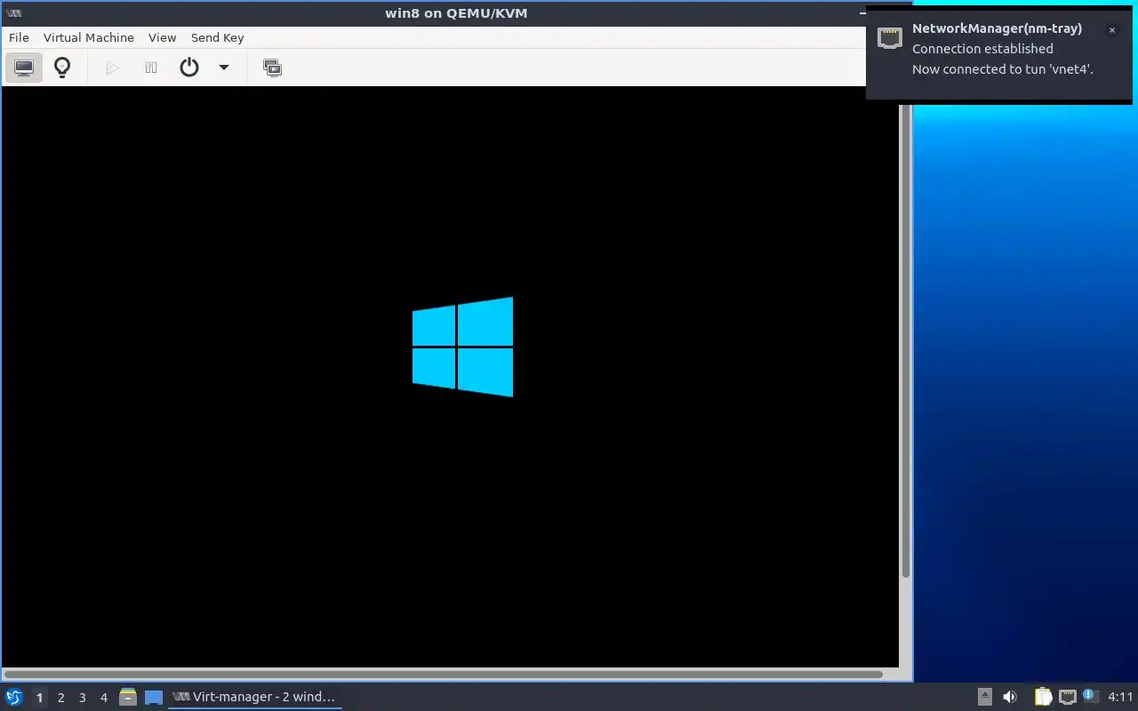Click the show desktop panel icon
The height and width of the screenshot is (711, 1138).
click(x=154, y=698)
